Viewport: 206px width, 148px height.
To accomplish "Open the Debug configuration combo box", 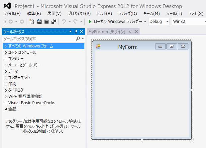I will pos(159,22).
